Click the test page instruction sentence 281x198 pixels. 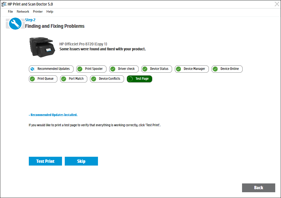point(95,125)
